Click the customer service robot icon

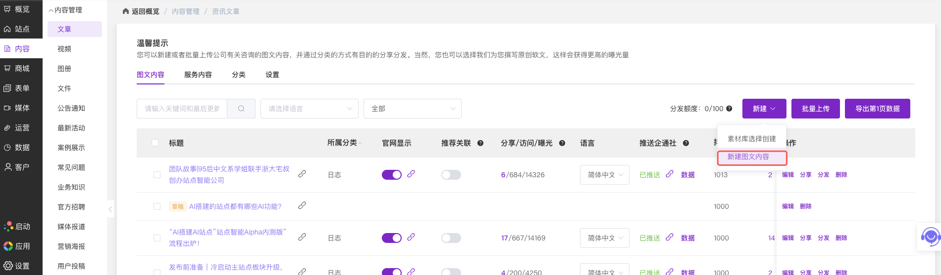[x=930, y=237]
